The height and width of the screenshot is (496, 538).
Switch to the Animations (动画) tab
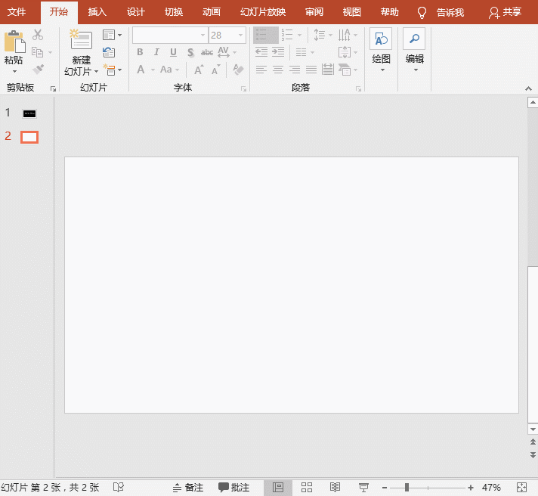[x=212, y=12]
